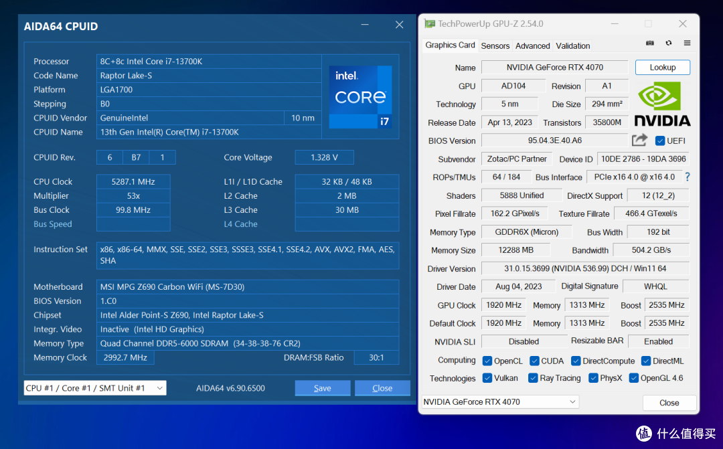Image resolution: width=723 pixels, height=449 pixels.
Task: Click the Memory Type value Quad Channel DDR5-6000
Action: click(x=248, y=343)
